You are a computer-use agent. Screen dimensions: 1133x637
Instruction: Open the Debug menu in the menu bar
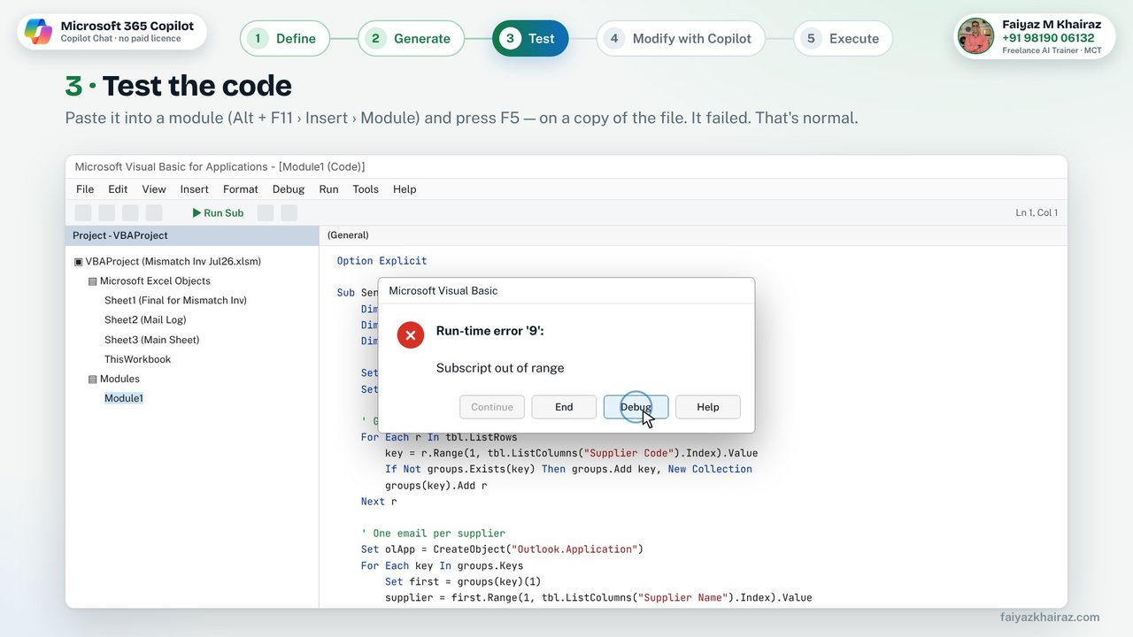(x=289, y=189)
